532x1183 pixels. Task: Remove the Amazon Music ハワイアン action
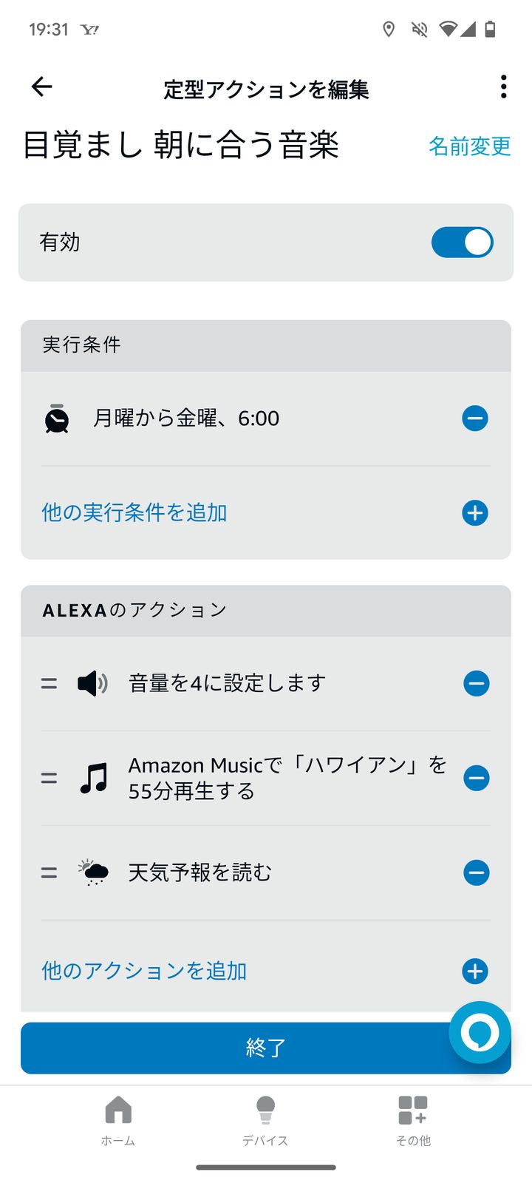tap(476, 778)
